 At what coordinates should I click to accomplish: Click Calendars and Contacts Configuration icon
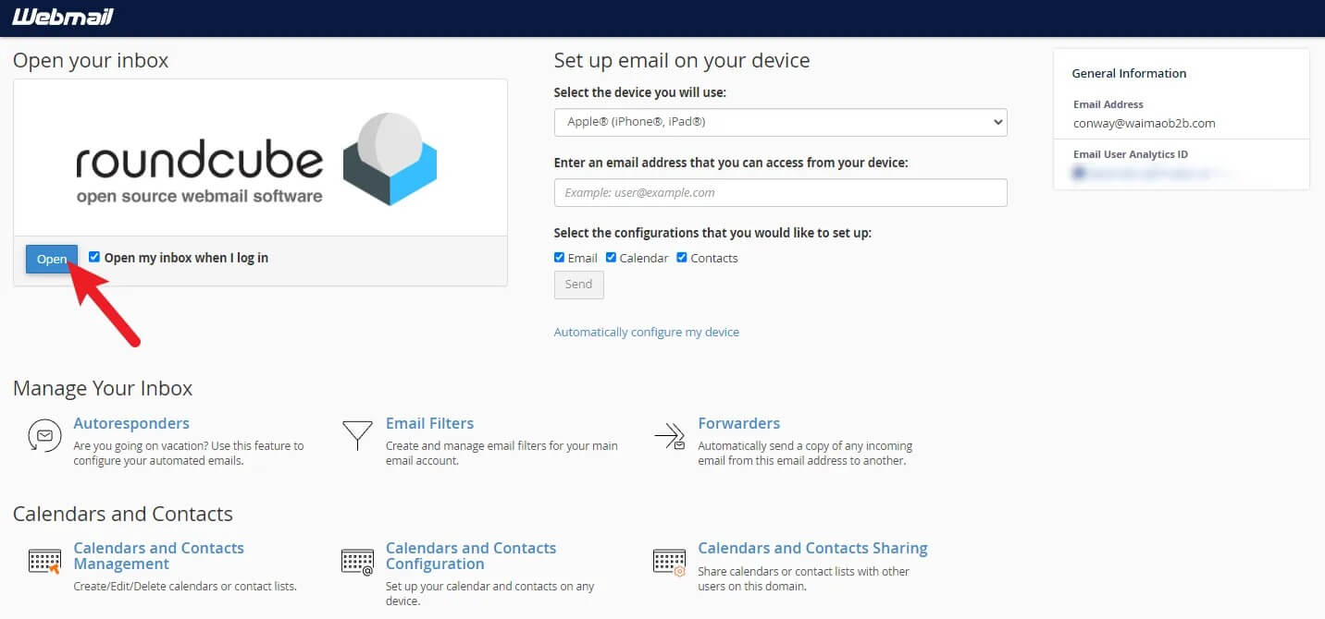(x=357, y=561)
